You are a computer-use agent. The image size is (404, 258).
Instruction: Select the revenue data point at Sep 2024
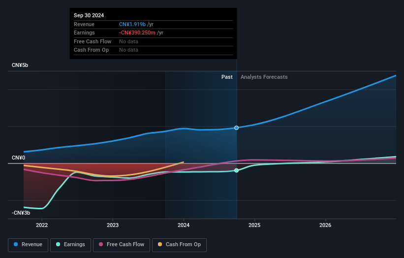(237, 128)
